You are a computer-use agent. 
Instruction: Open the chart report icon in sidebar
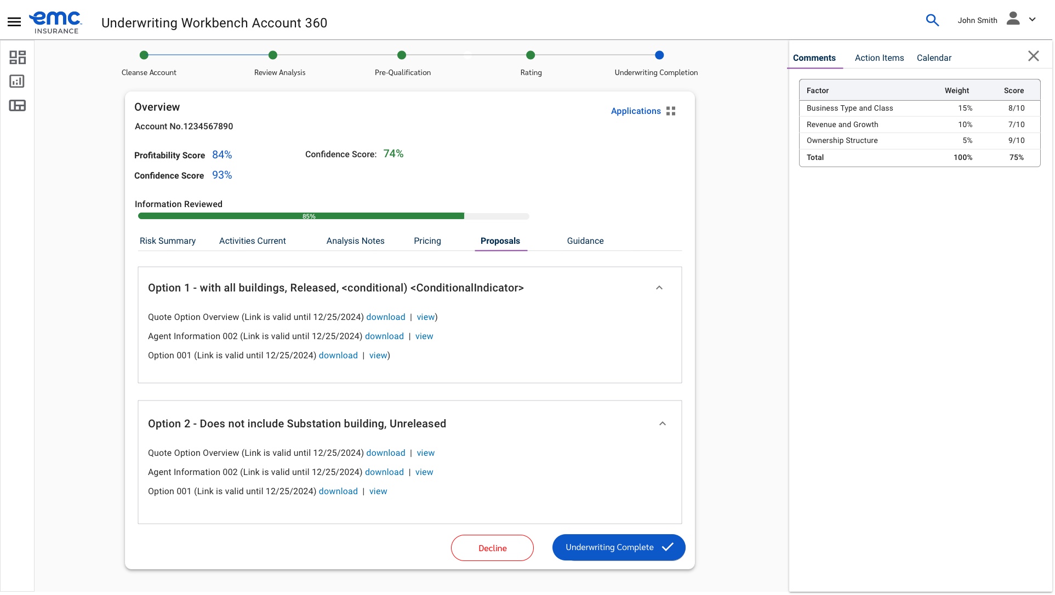(x=18, y=82)
